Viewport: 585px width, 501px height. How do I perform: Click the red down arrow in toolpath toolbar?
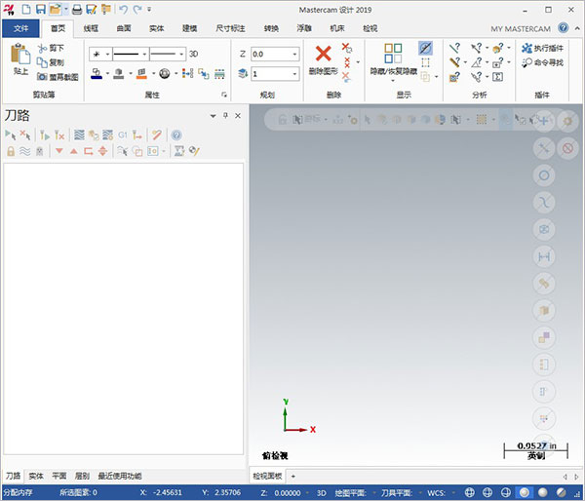[x=58, y=151]
